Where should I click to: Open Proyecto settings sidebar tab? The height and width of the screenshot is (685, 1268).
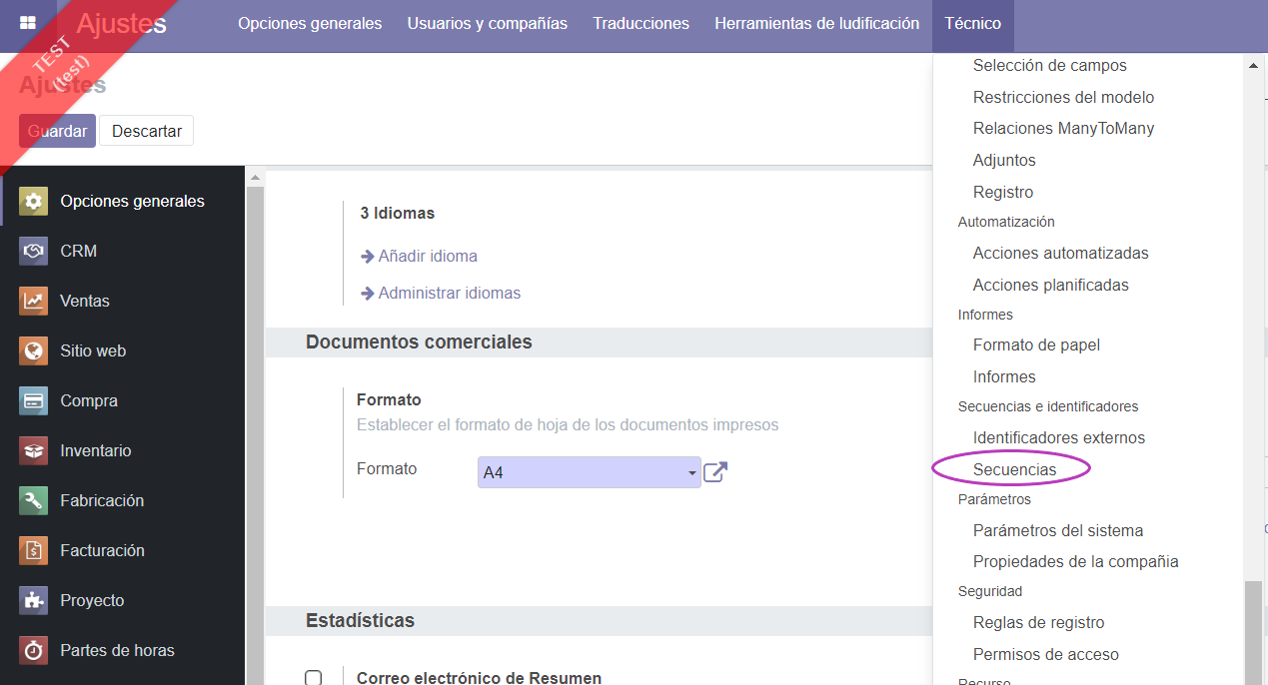tap(123, 600)
